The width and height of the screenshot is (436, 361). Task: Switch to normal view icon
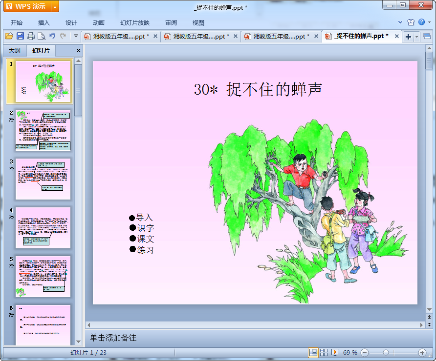tap(313, 353)
